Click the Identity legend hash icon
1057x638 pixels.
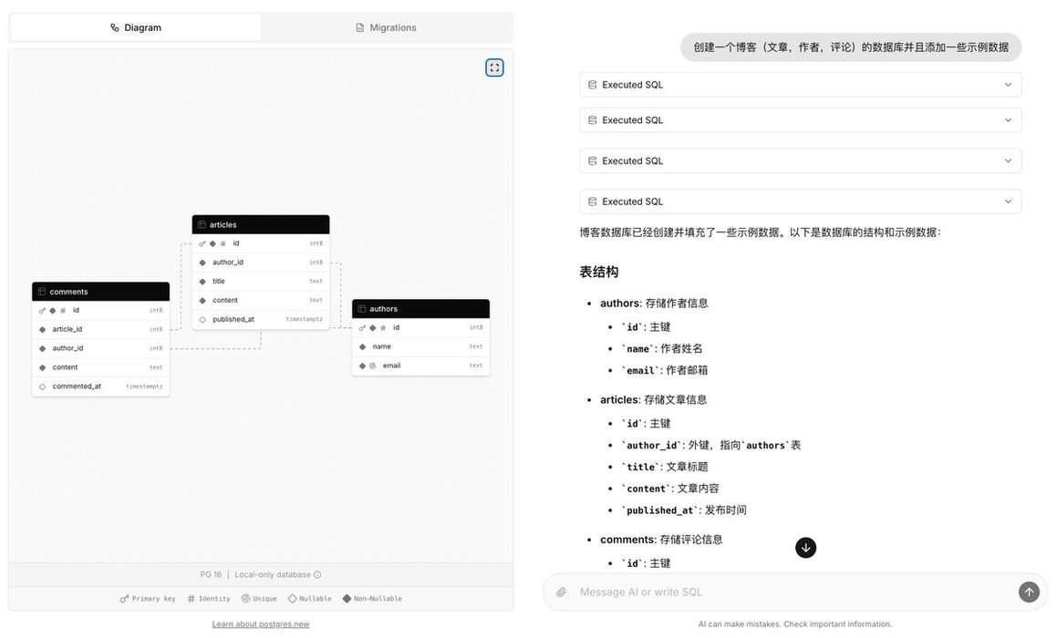tap(192, 598)
